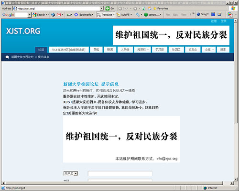
Task: Click the Refresh page icon
Action: point(144,9)
